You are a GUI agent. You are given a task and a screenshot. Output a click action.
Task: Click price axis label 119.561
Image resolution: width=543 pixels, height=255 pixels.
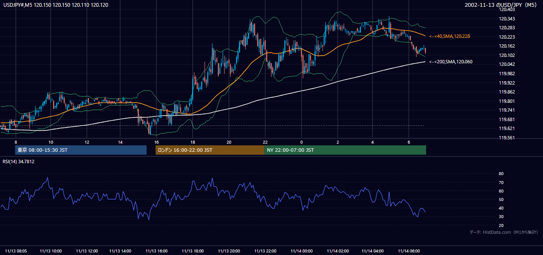click(x=506, y=138)
